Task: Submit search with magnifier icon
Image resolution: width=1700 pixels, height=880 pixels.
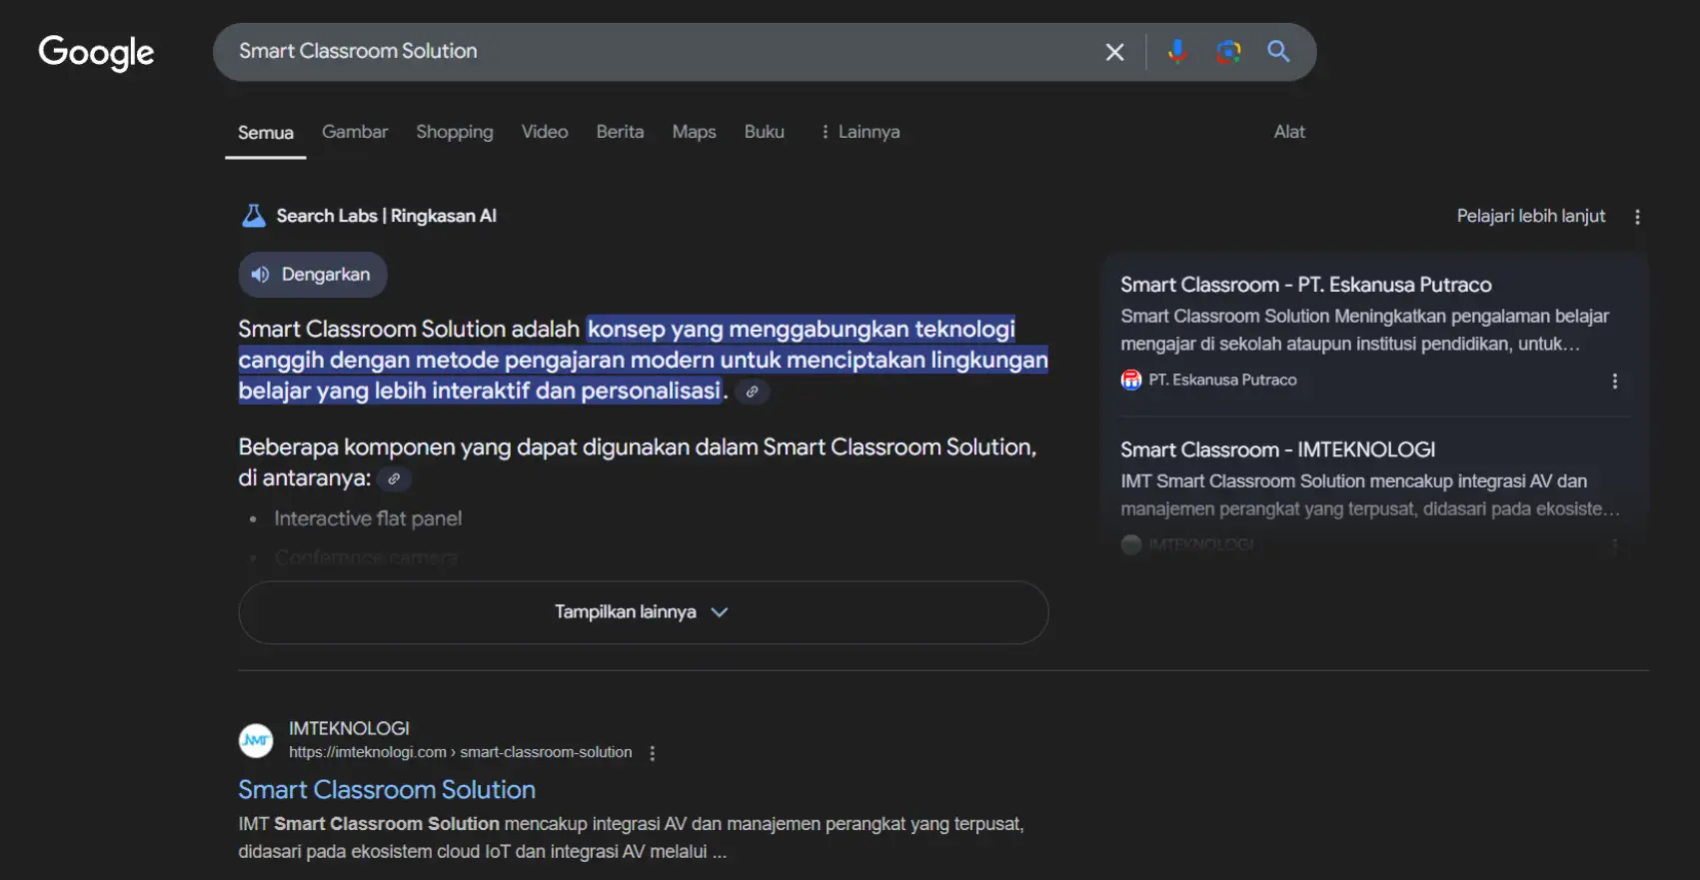Action: (x=1278, y=51)
